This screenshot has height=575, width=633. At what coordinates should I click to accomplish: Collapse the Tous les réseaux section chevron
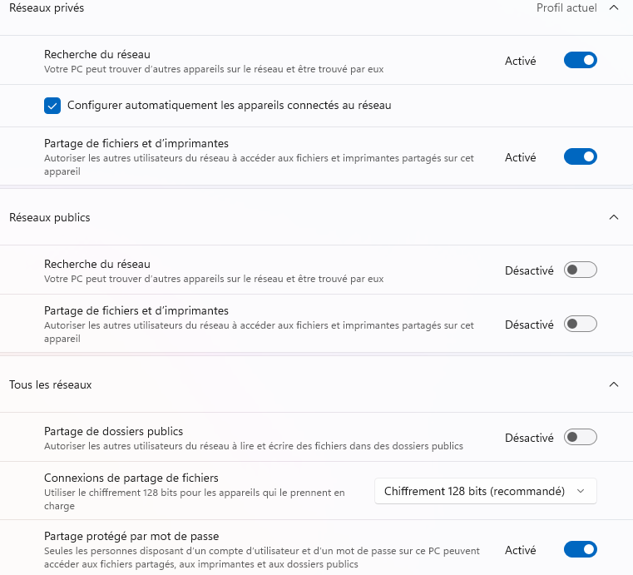pyautogui.click(x=614, y=384)
